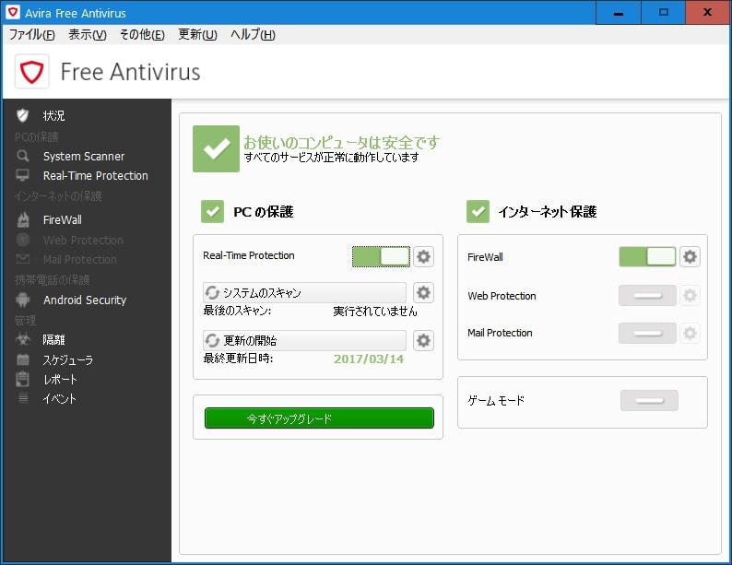Screen dimensions: 732x565
Task: Click the System Scanner magnifier icon in sidebar
Action: (x=23, y=156)
